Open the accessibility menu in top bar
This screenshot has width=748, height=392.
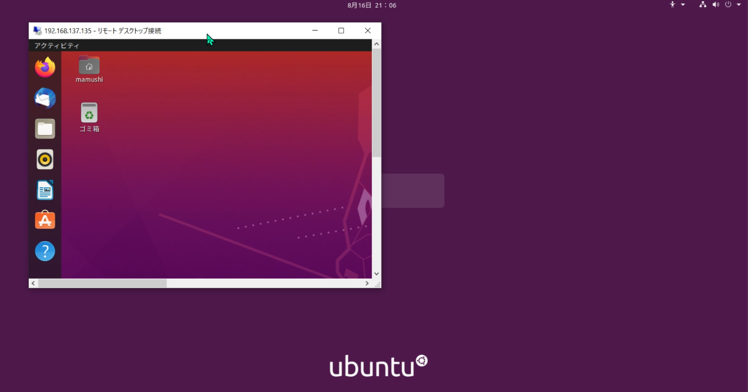click(x=673, y=5)
